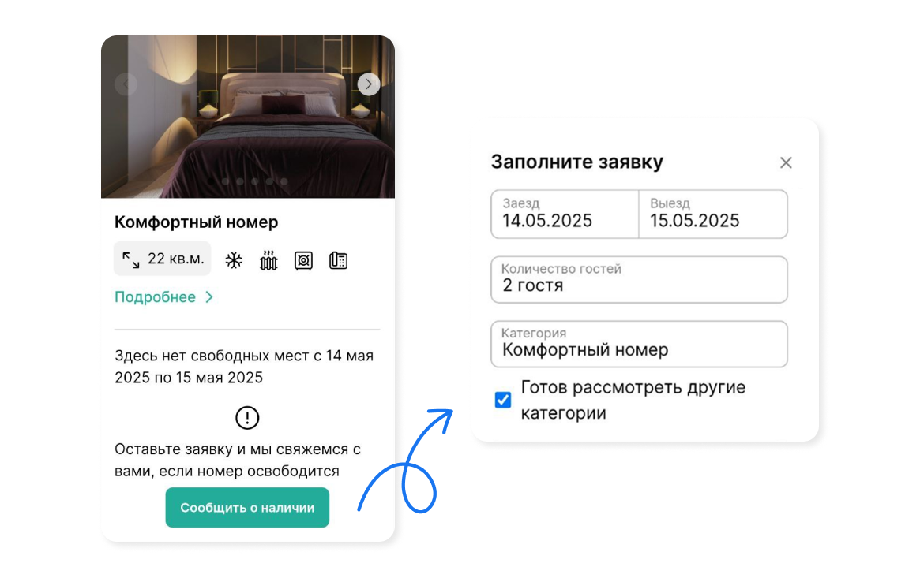The height and width of the screenshot is (578, 920).
Task: Click the Комфортный номер room title
Action: click(x=196, y=222)
